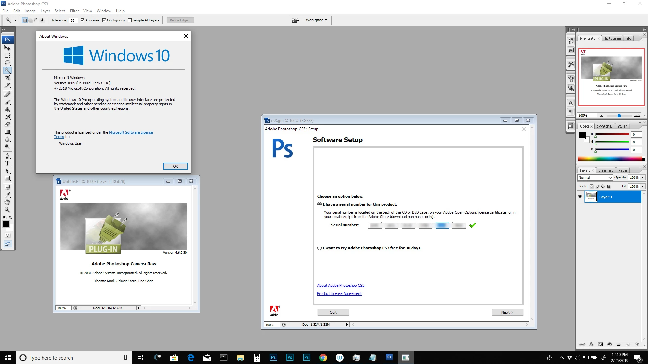Select the Dodge tool
Image resolution: width=648 pixels, height=364 pixels.
point(7,147)
